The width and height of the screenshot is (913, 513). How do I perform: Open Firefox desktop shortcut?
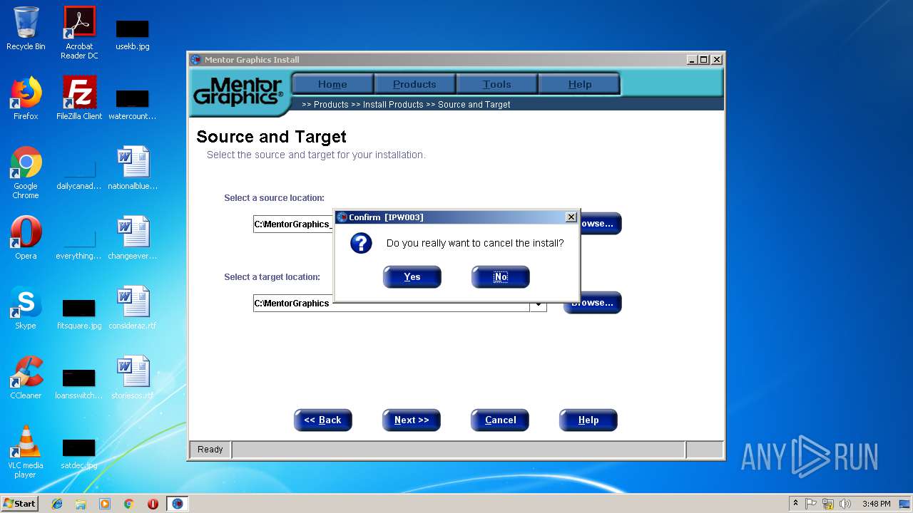pyautogui.click(x=26, y=98)
